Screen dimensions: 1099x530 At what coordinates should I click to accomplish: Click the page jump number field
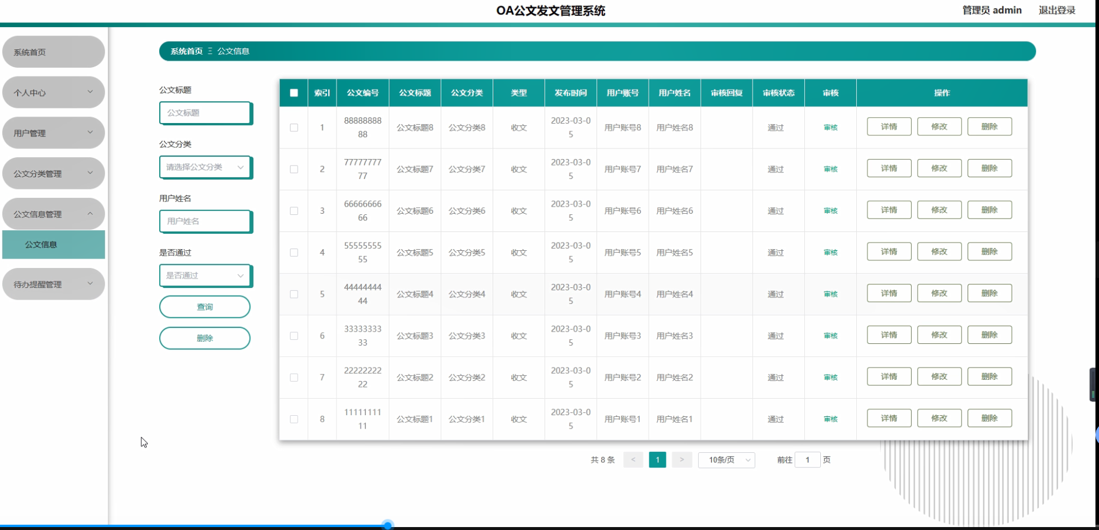[807, 460]
